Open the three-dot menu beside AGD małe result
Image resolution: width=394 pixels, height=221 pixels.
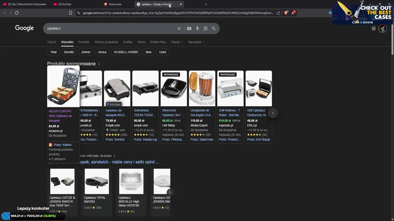pyautogui.click(x=115, y=156)
